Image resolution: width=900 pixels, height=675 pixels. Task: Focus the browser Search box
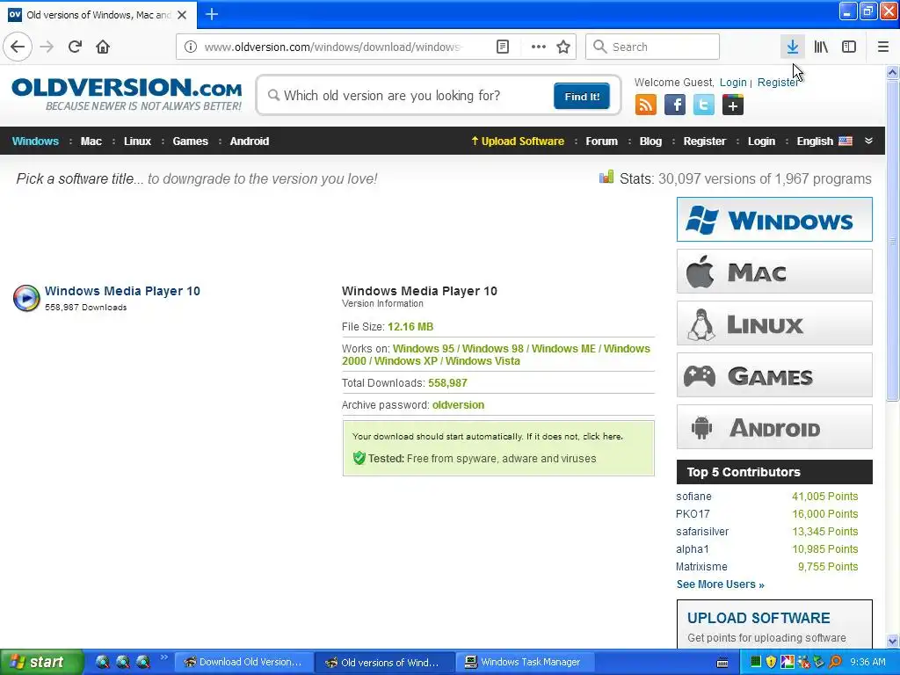(653, 47)
